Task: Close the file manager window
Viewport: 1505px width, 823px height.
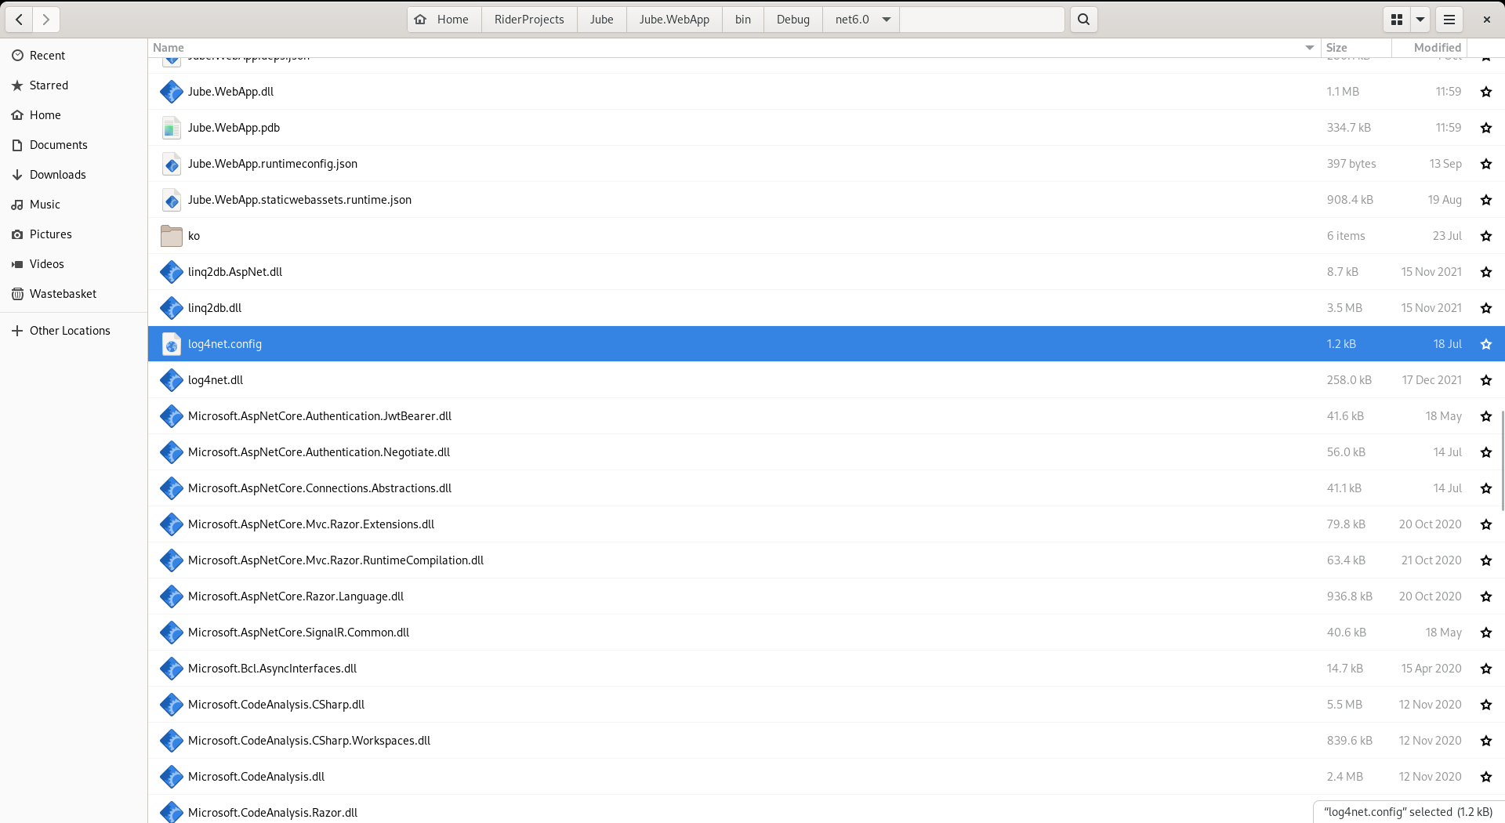Action: [x=1486, y=20]
